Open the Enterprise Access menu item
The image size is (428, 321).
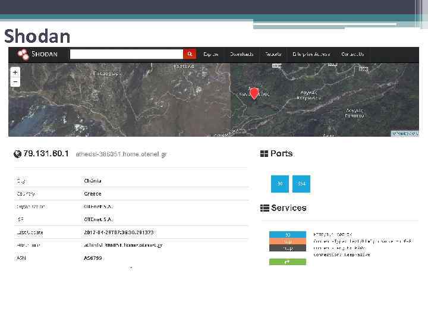(311, 54)
